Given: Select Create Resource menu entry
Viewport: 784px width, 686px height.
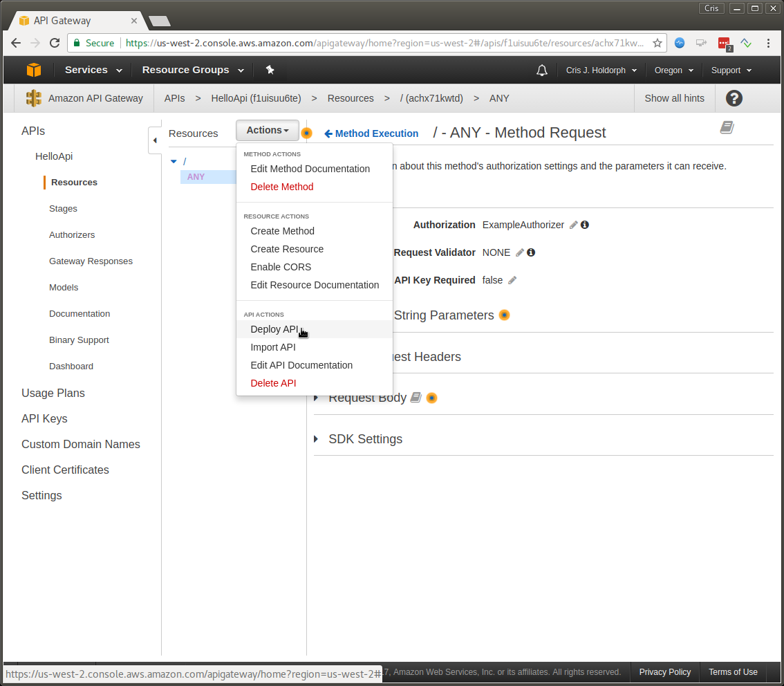Looking at the screenshot, I should [x=315, y=249].
